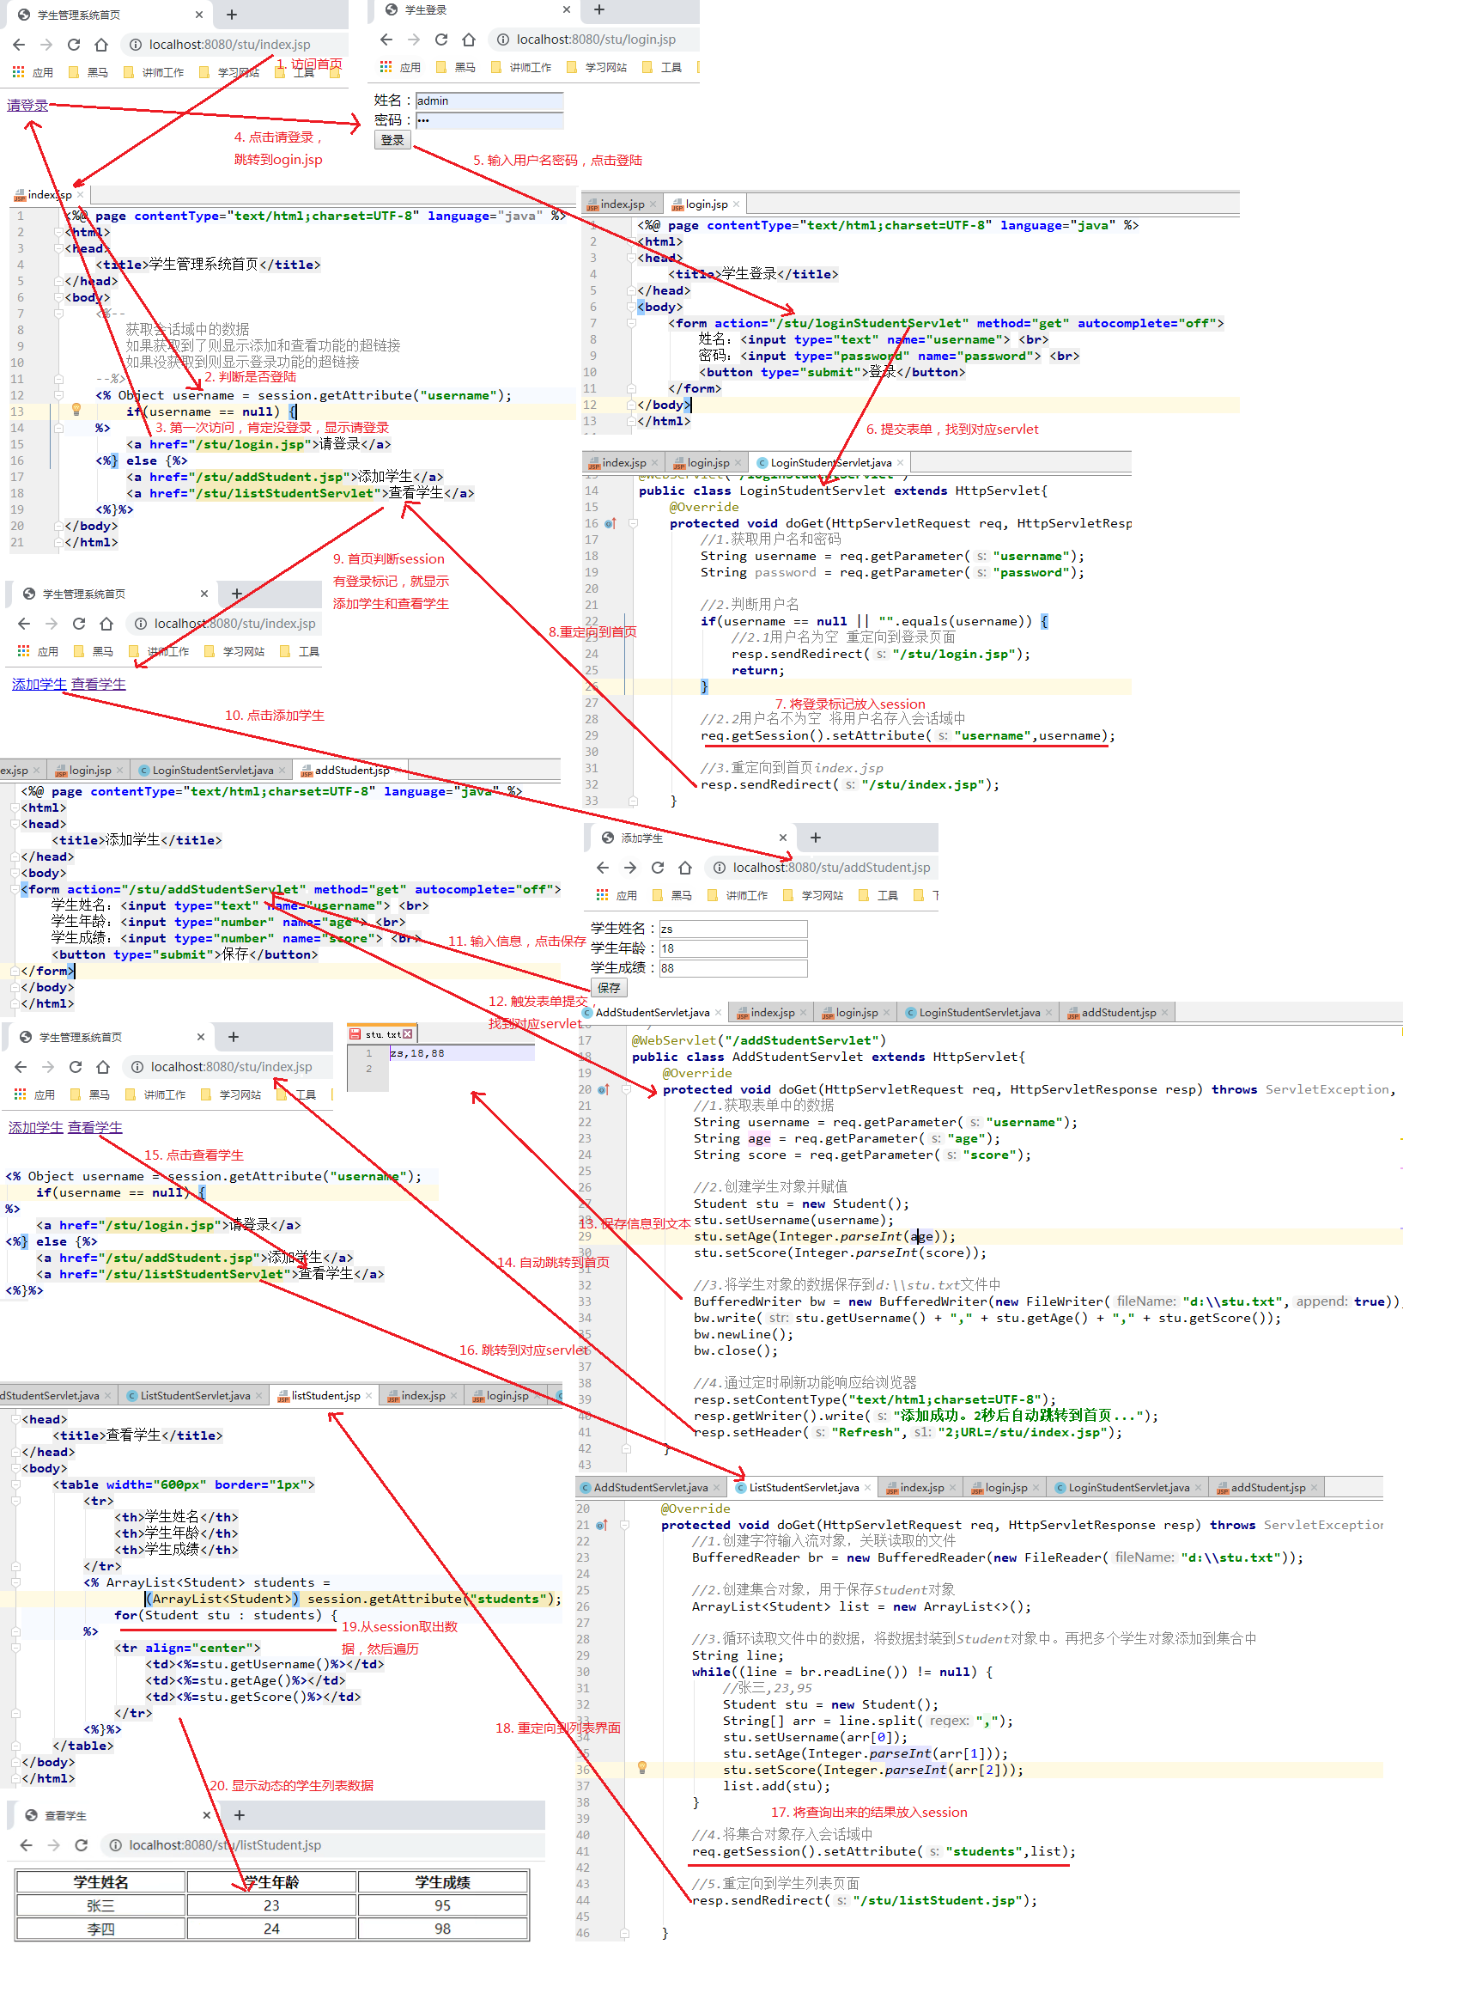Go back in the listStudent.jsp browser
Image resolution: width=1470 pixels, height=1993 pixels.
(26, 1846)
